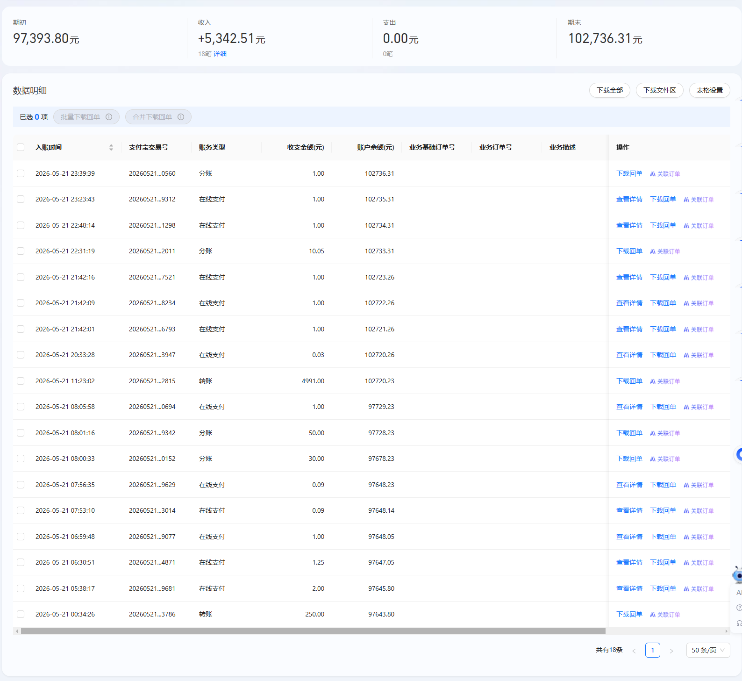742x681 pixels.
Task: Click 下载回单 for transaction 20260521...2815
Action: pos(629,381)
